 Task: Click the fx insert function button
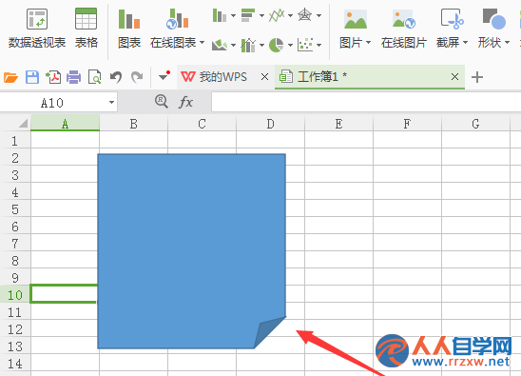[185, 102]
